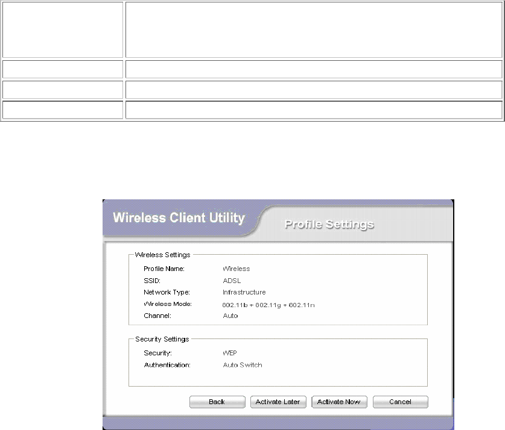
Task: Click the "Authentication:" label
Action: click(167, 365)
